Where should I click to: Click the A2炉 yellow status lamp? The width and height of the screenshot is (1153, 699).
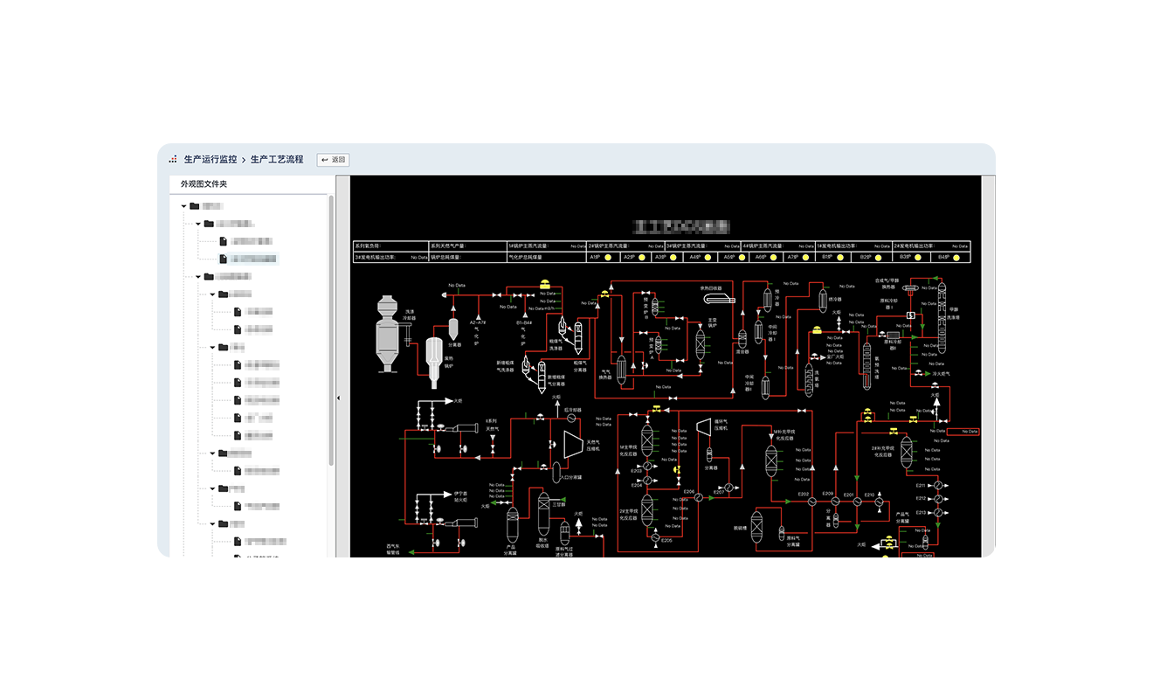pos(642,258)
